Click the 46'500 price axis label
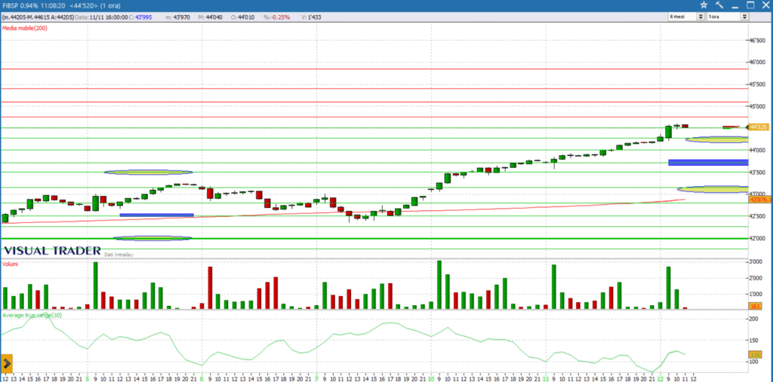The width and height of the screenshot is (773, 382). [758, 41]
